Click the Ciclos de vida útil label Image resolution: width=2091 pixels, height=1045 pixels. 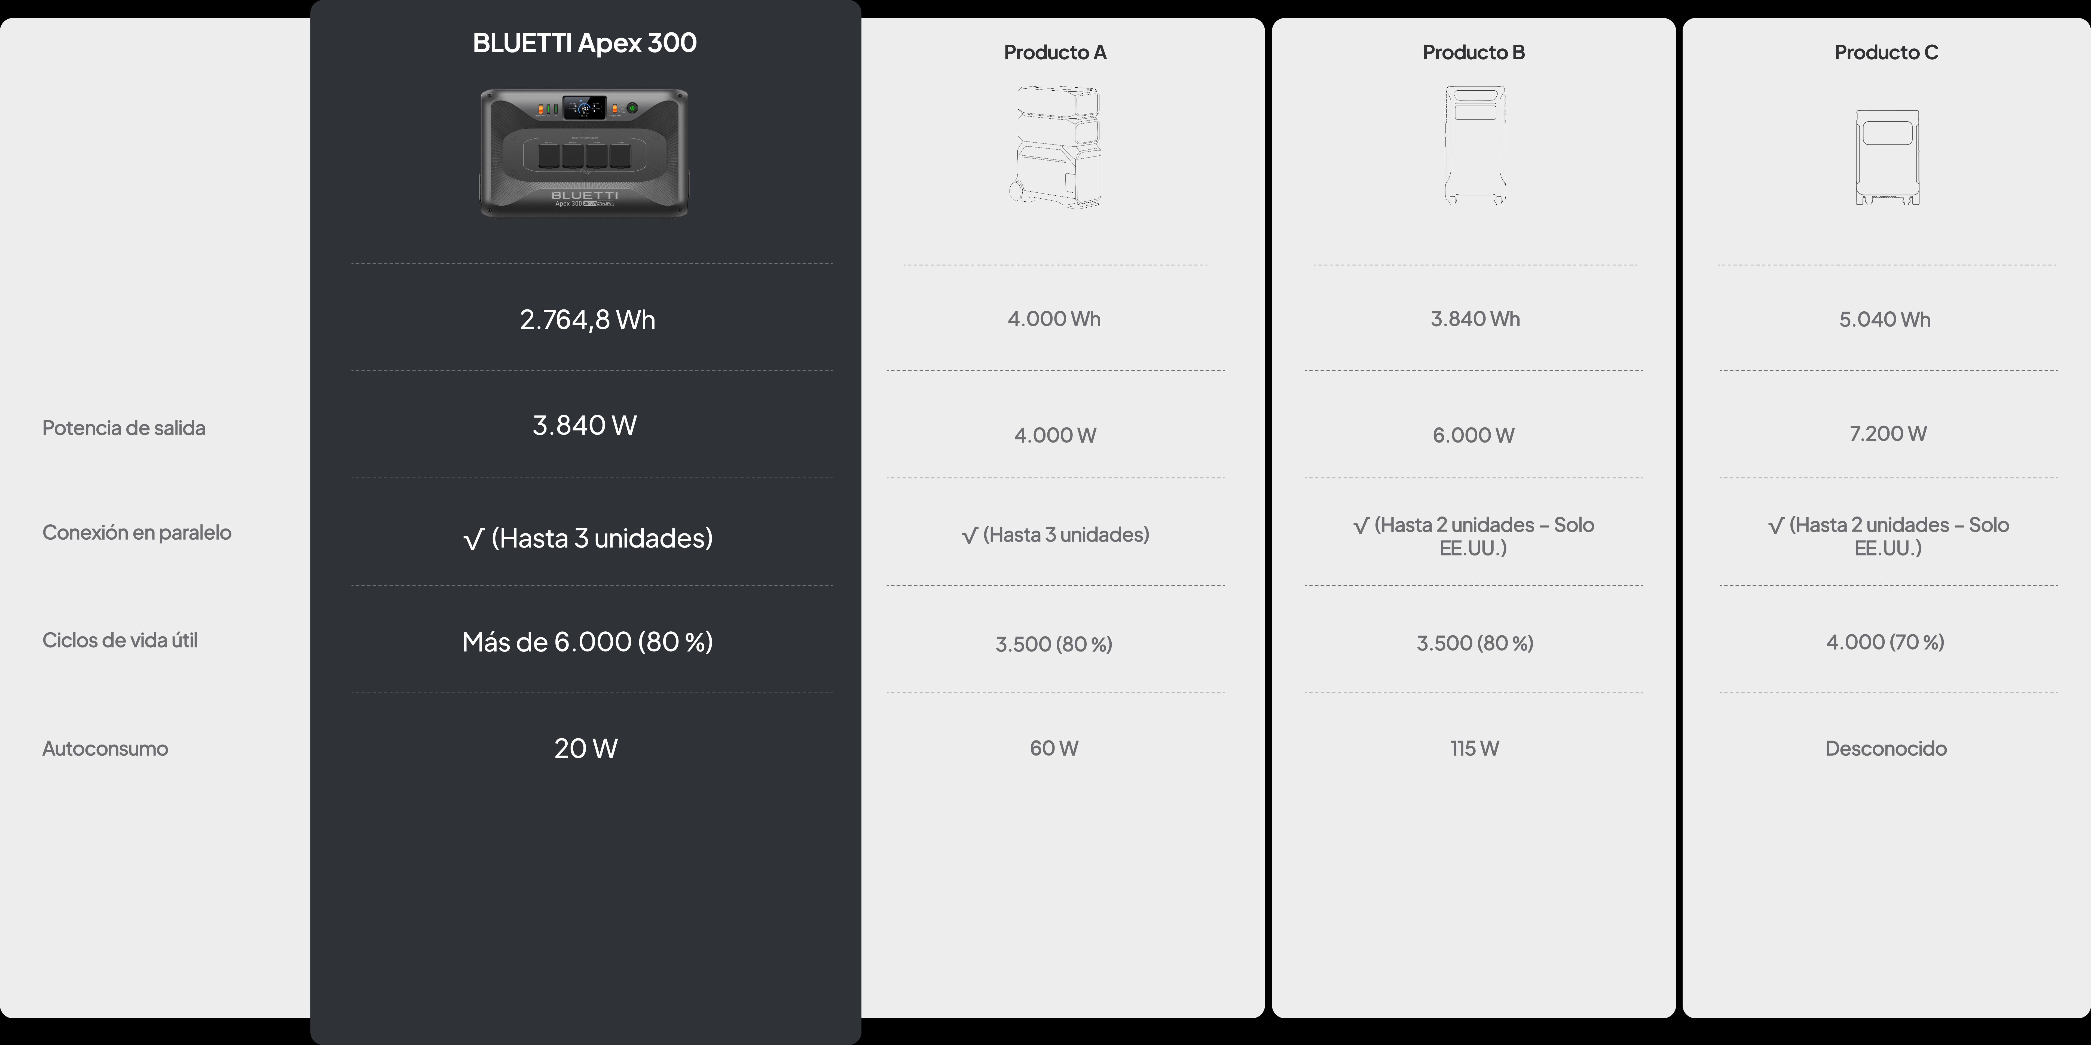119,640
